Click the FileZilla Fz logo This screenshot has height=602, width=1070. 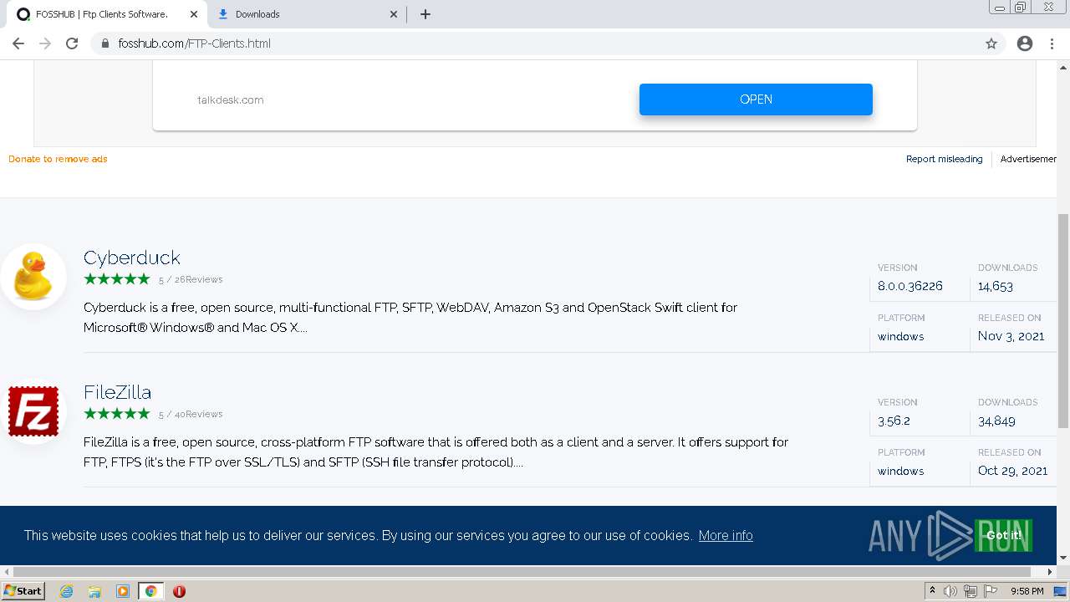(33, 411)
